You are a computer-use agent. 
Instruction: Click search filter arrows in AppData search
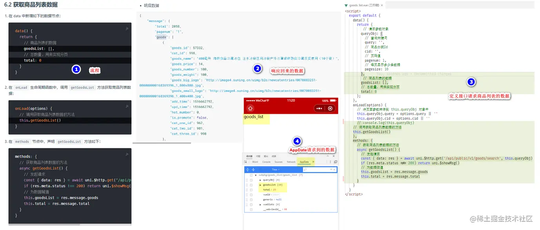(333, 170)
